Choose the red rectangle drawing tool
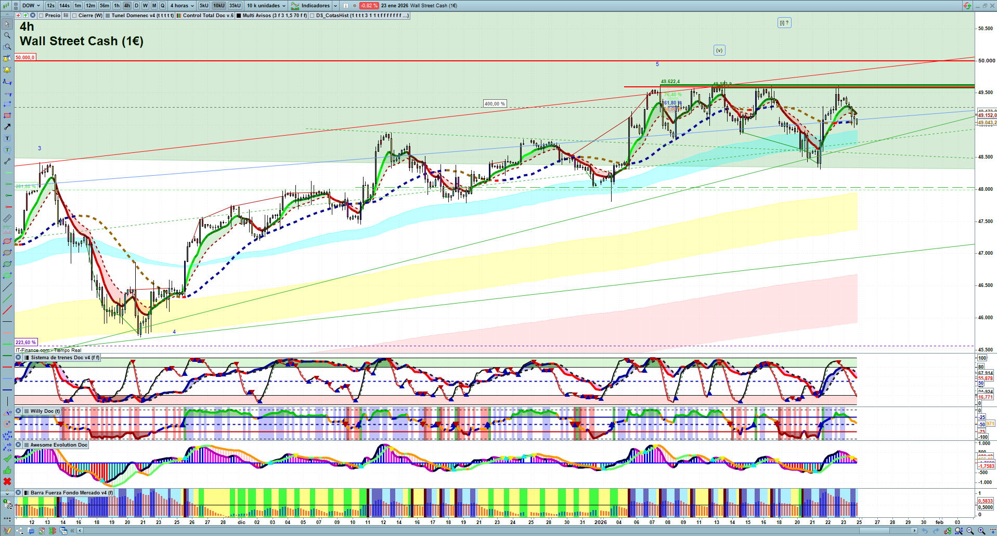 (7, 115)
